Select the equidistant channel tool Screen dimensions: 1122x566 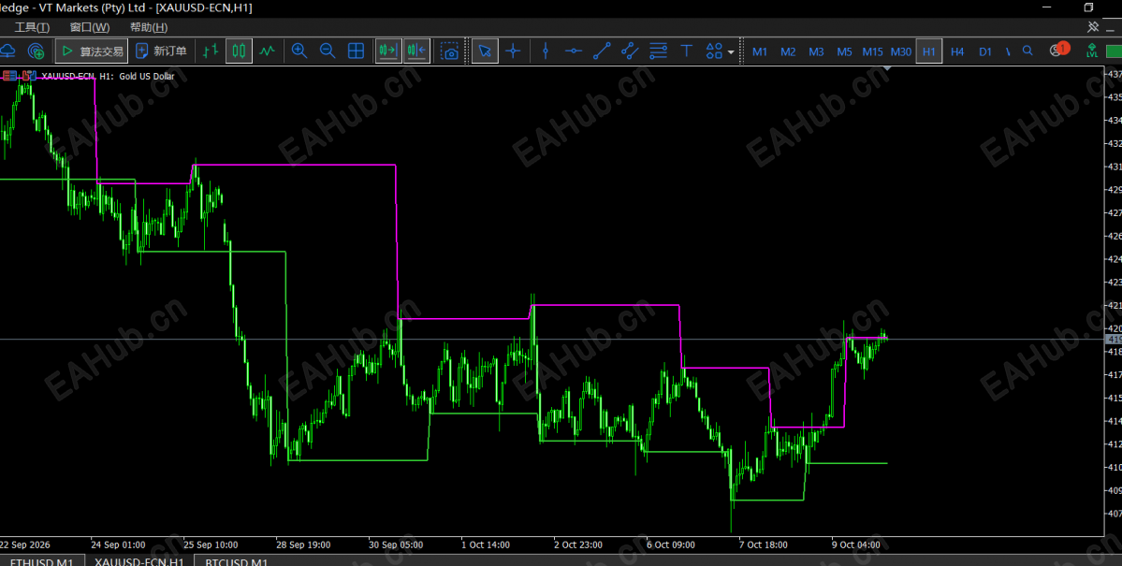[630, 51]
